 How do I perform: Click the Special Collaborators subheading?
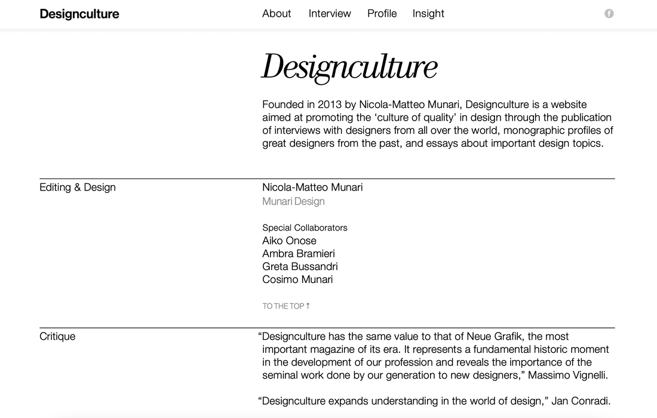pyautogui.click(x=305, y=228)
